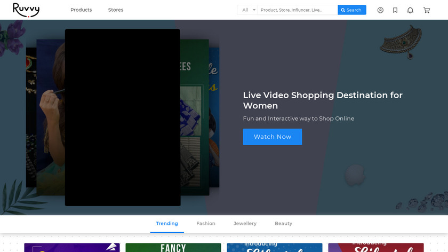Screen dimensions: 448x252
Task: Open the saved bookmarks icon
Action: point(395,10)
